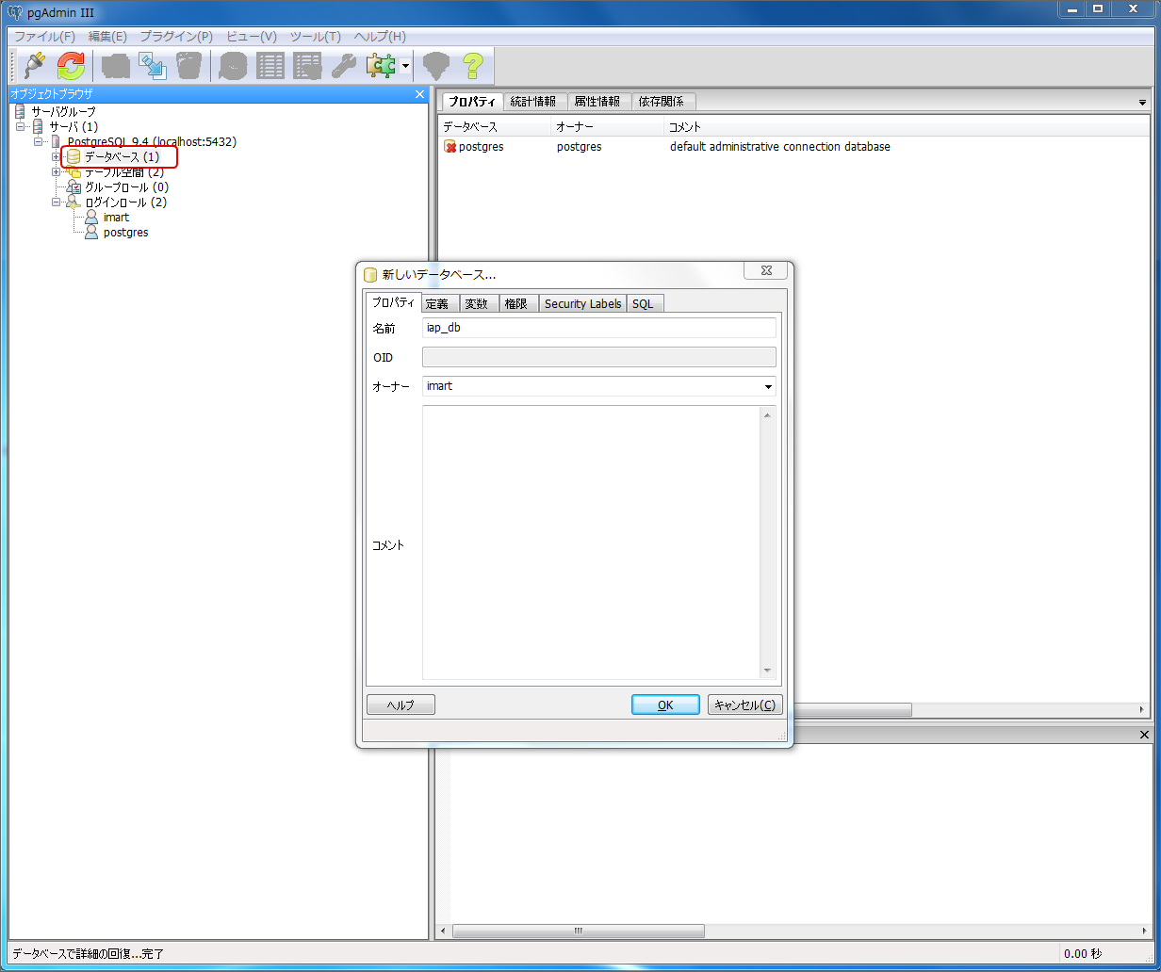This screenshot has height=972, width=1161.
Task: Click the オーナー column header
Action: pyautogui.click(x=607, y=126)
